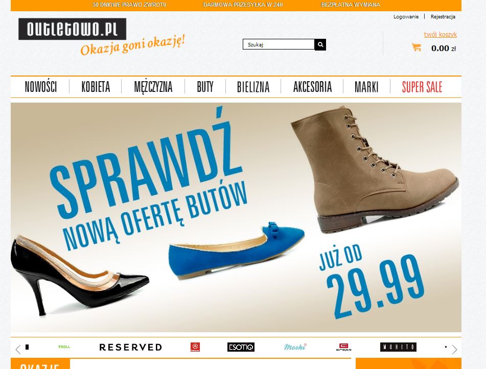486x369 pixels.
Task: Open the Cropp brand logo
Action: point(344,347)
